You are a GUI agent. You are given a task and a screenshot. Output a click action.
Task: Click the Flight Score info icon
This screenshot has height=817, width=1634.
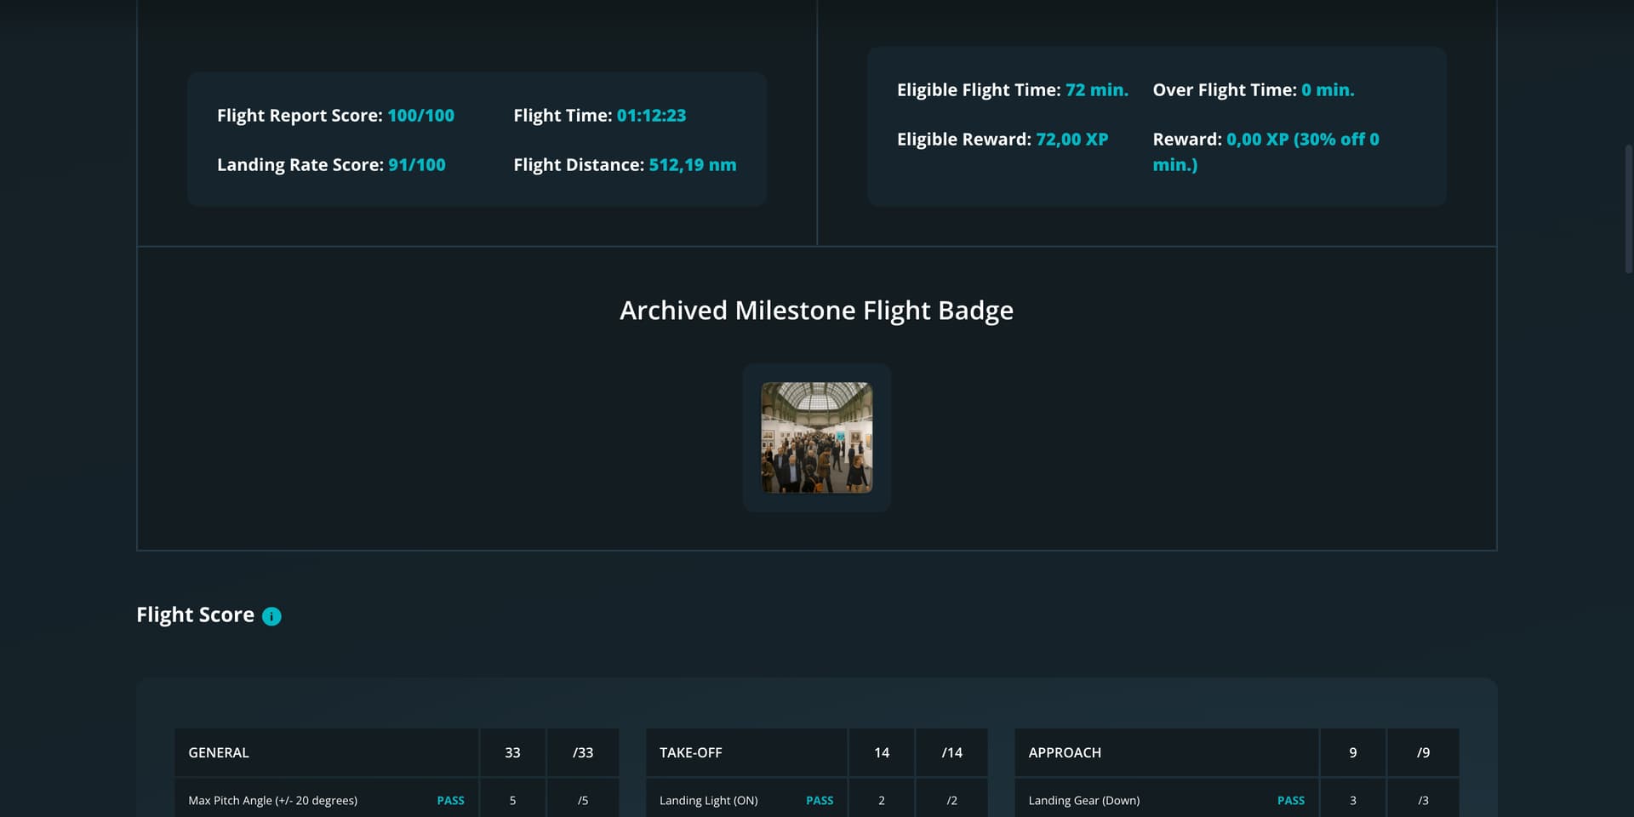(271, 616)
